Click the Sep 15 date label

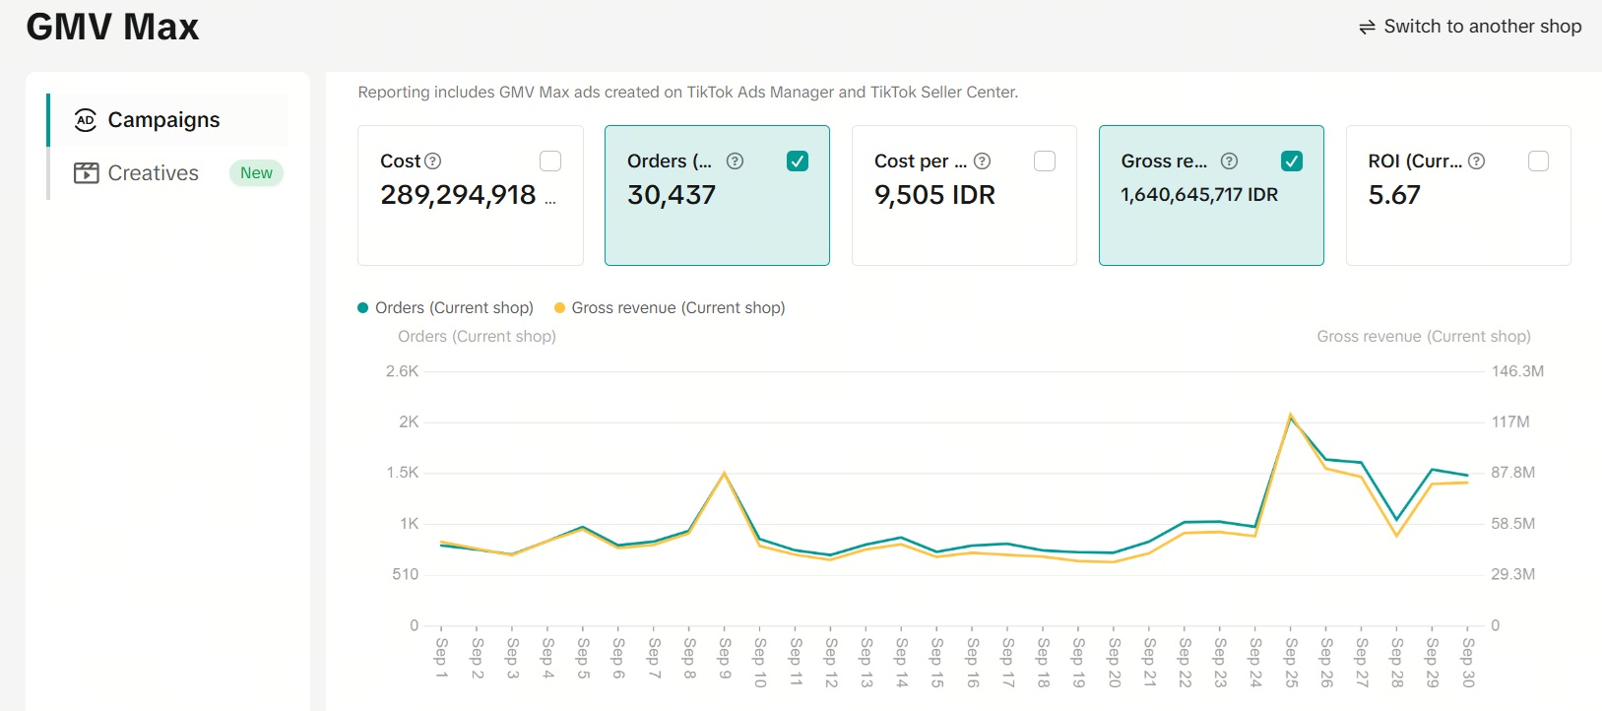point(936,662)
